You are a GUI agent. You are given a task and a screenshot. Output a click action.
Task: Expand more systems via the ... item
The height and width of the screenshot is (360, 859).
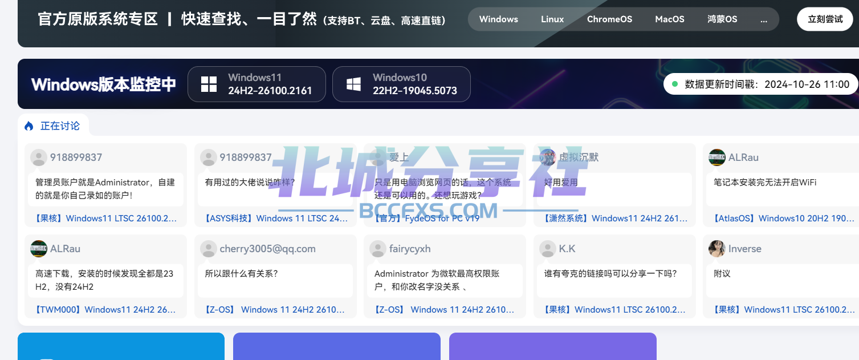pyautogui.click(x=764, y=19)
